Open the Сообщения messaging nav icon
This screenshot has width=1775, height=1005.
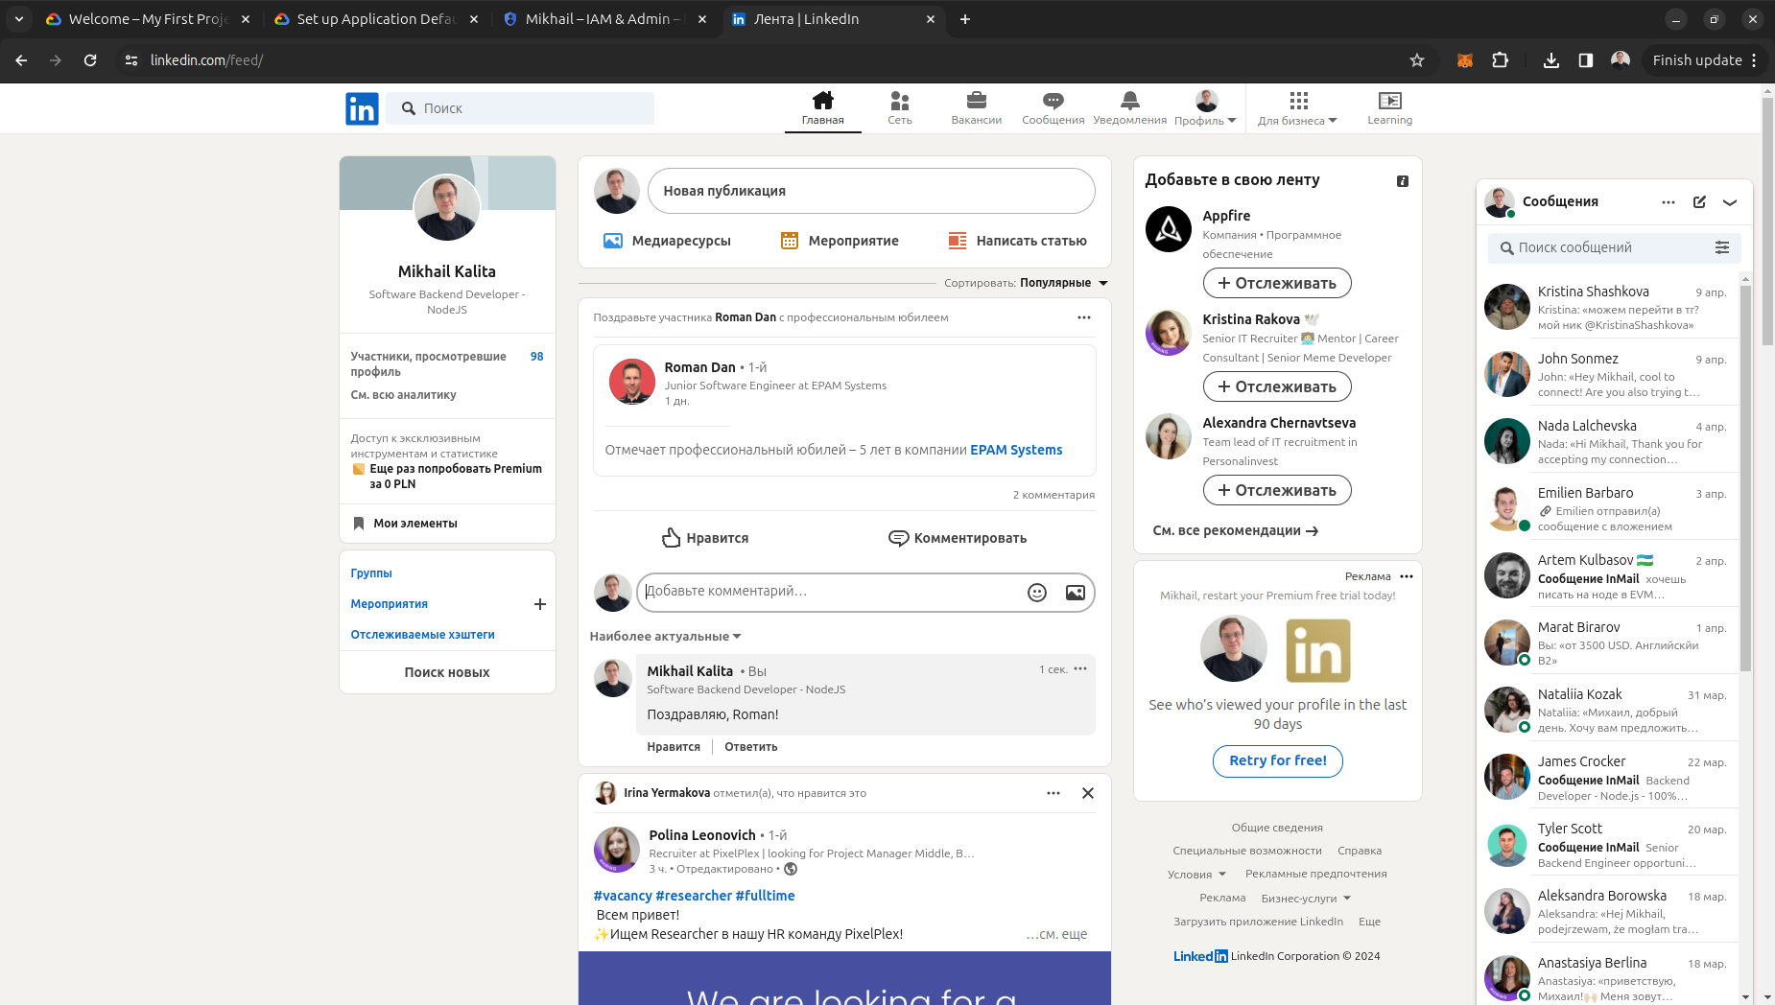coord(1053,107)
